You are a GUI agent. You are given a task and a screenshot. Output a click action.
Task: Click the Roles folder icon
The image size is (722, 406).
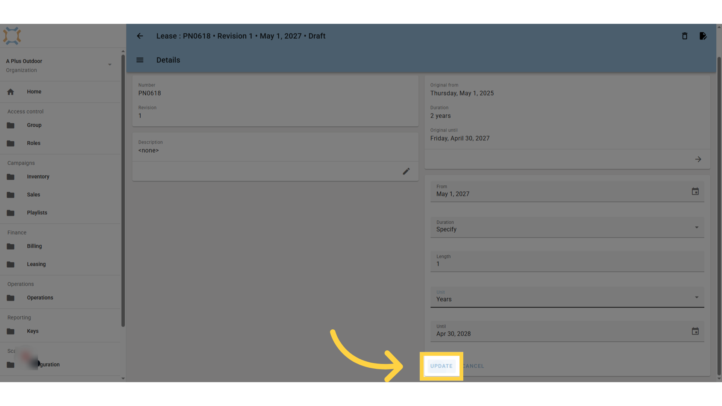[x=11, y=143]
